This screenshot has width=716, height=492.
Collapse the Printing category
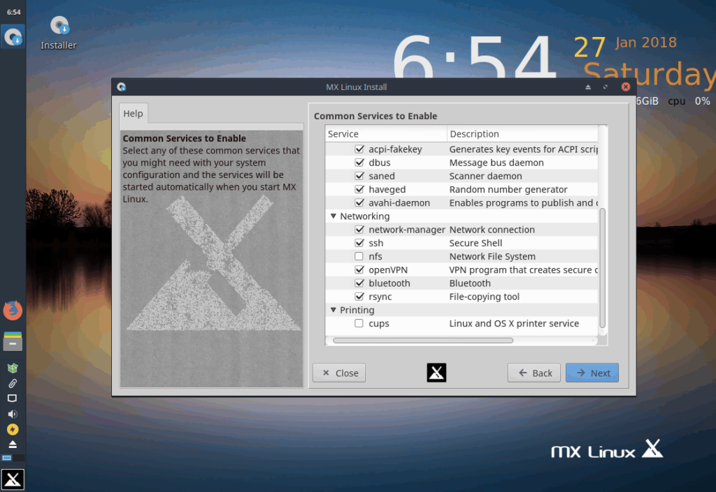pos(334,310)
